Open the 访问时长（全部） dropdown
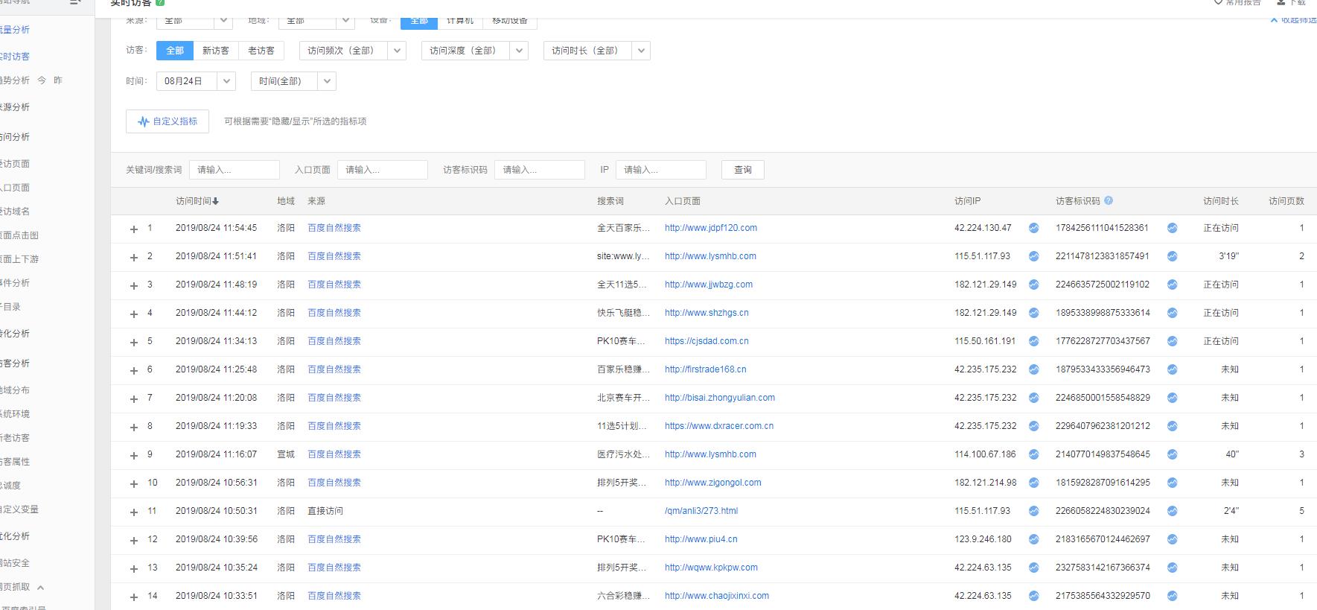Viewport: 1317px width, 610px height. [x=596, y=51]
